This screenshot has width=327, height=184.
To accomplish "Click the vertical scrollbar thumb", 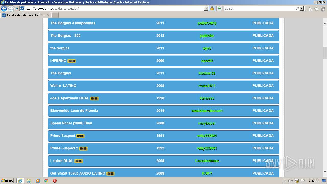I will tap(325, 53).
